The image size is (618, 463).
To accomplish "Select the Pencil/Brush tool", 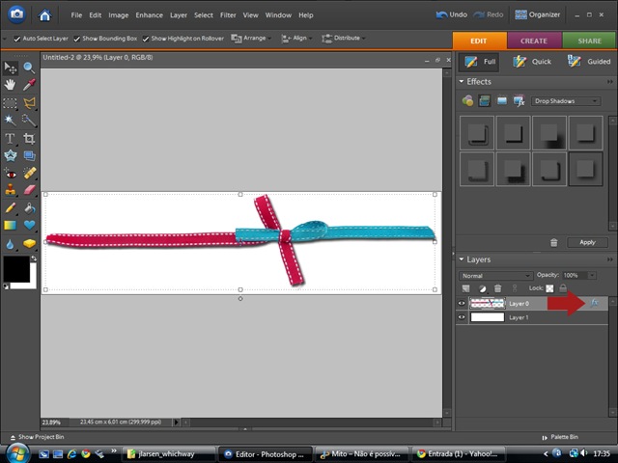I will [x=11, y=208].
